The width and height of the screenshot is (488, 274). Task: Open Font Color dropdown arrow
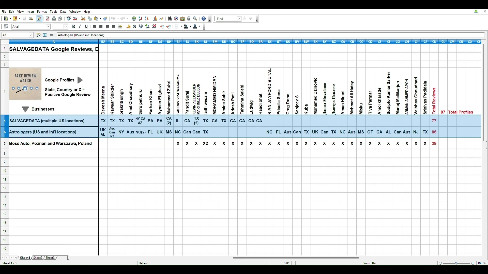coord(200,27)
